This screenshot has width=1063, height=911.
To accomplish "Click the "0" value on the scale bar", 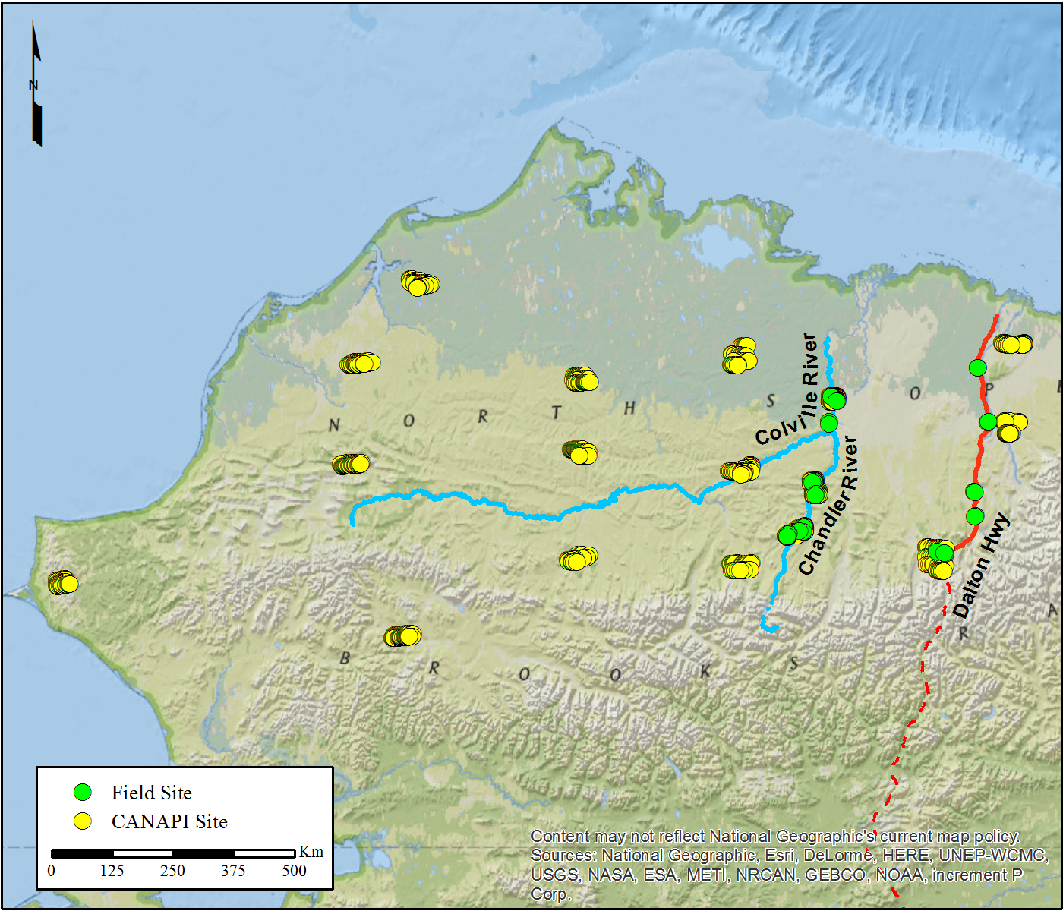I will [52, 871].
